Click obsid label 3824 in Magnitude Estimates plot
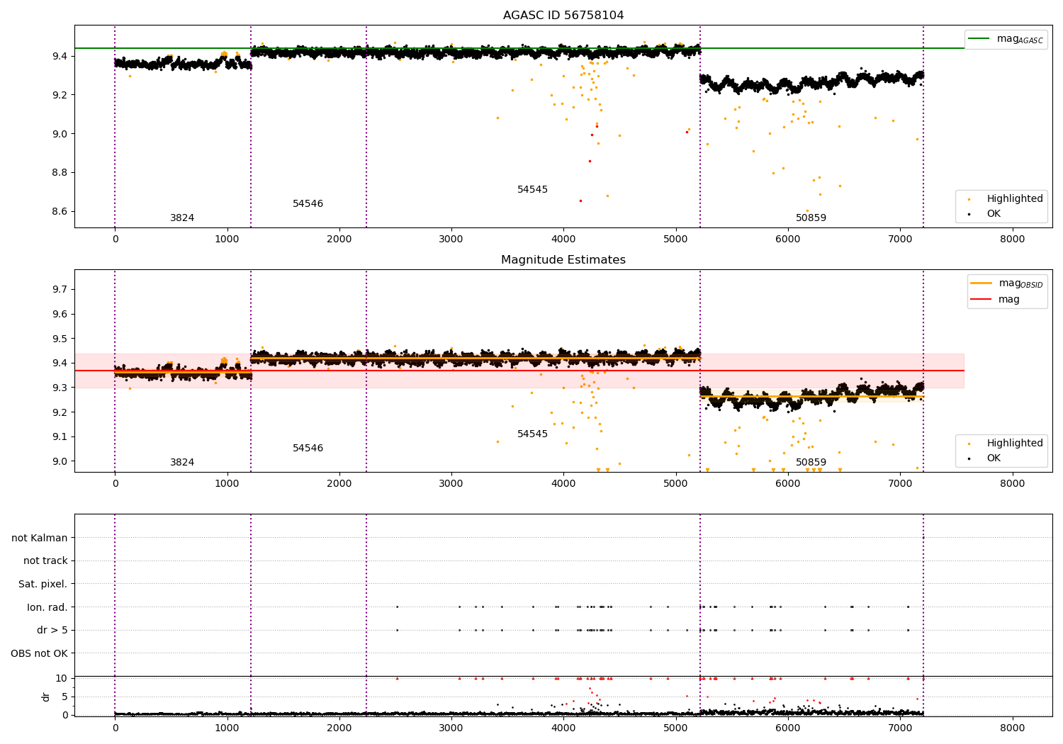Image resolution: width=1063 pixels, height=744 pixels. 182,463
